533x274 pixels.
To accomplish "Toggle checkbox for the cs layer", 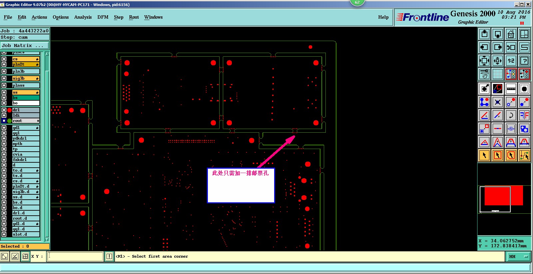I will (x=4, y=59).
